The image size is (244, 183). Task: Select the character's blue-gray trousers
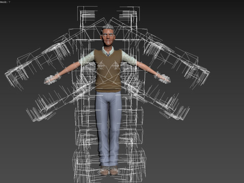(x=109, y=129)
